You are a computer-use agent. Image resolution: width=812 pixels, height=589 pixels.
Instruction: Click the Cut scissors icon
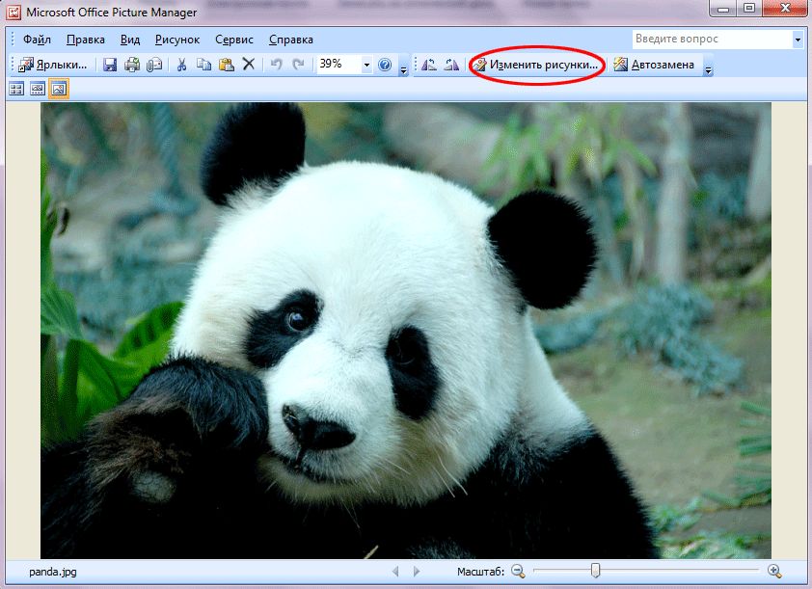tap(181, 65)
